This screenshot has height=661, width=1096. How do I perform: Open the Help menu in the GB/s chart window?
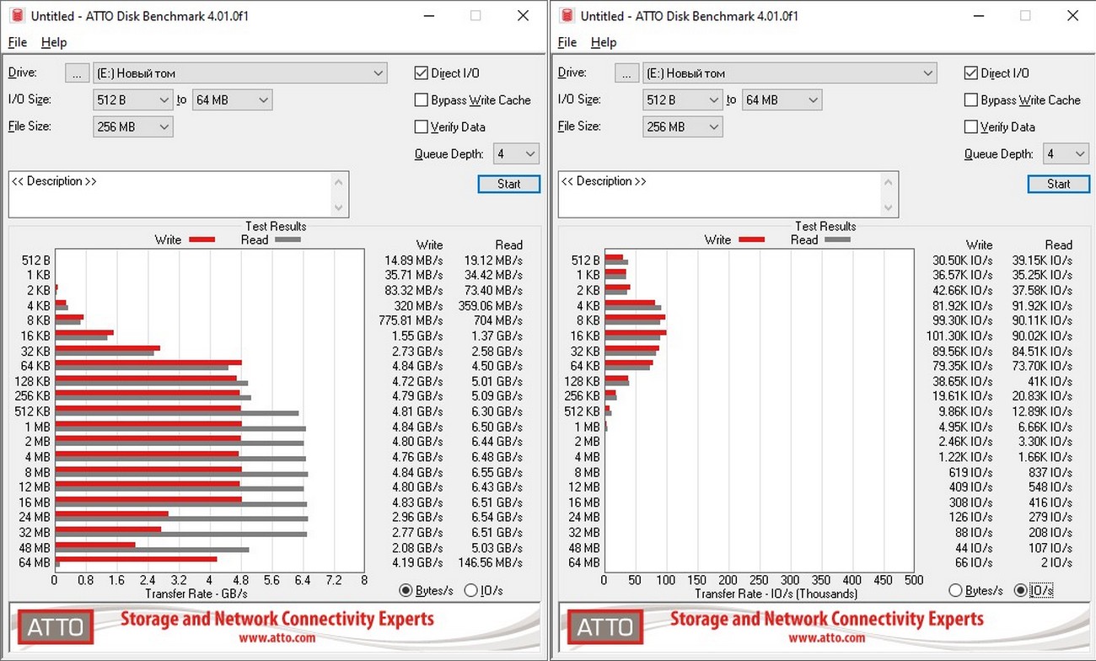[x=54, y=42]
